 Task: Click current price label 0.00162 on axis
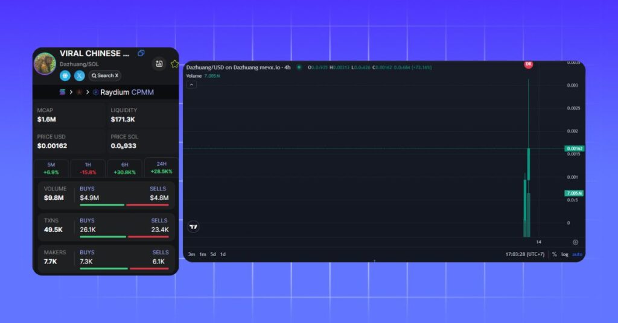[x=575, y=148]
